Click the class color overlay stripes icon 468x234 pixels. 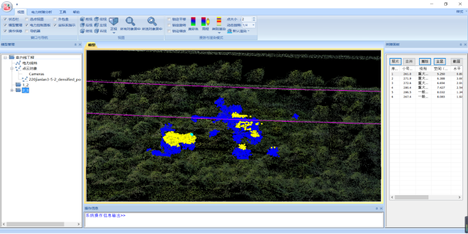[x=219, y=22]
